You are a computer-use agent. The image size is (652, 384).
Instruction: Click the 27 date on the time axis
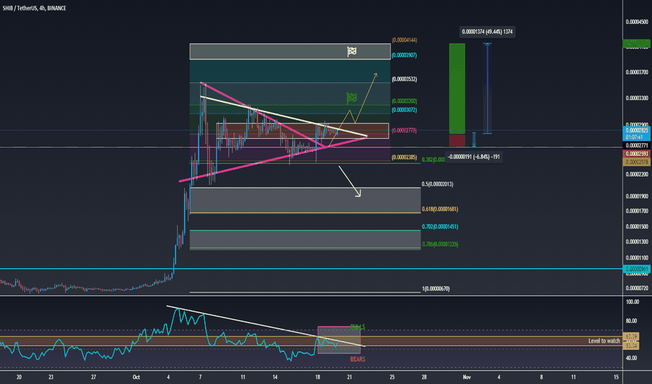pyautogui.click(x=94, y=377)
